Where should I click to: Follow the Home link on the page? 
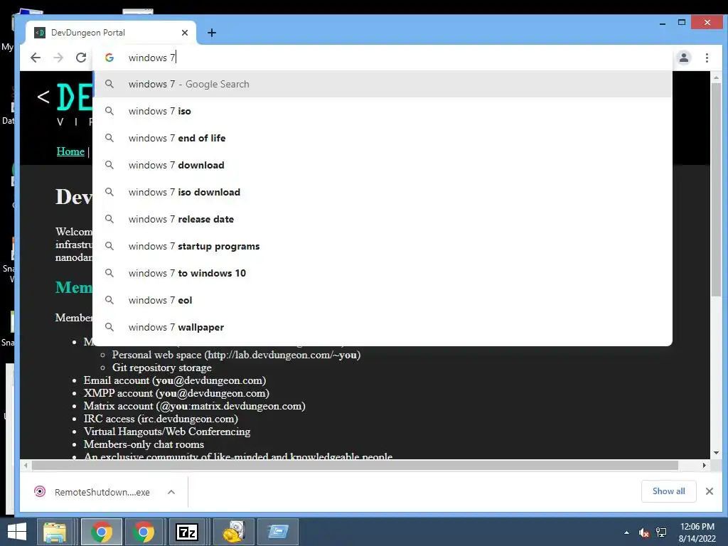[70, 151]
